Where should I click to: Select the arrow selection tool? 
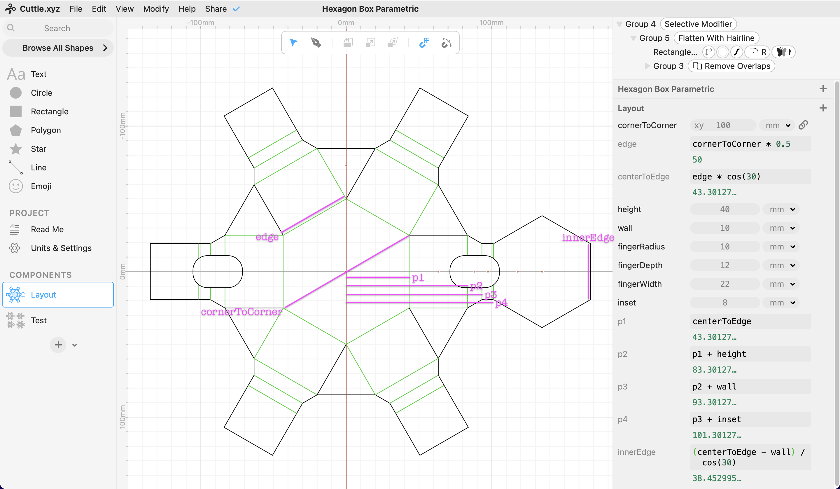click(293, 43)
